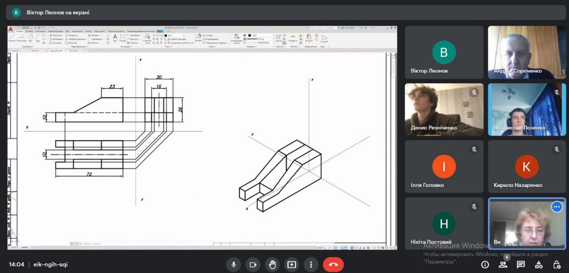The width and height of the screenshot is (569, 273).
Task: Click the Размер dimension tool
Action: [x=123, y=37]
